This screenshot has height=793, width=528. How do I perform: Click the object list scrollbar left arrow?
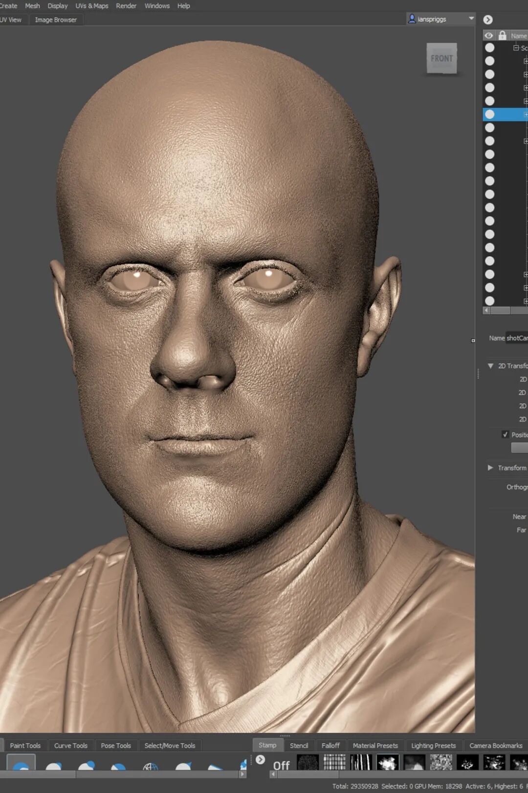(486, 310)
